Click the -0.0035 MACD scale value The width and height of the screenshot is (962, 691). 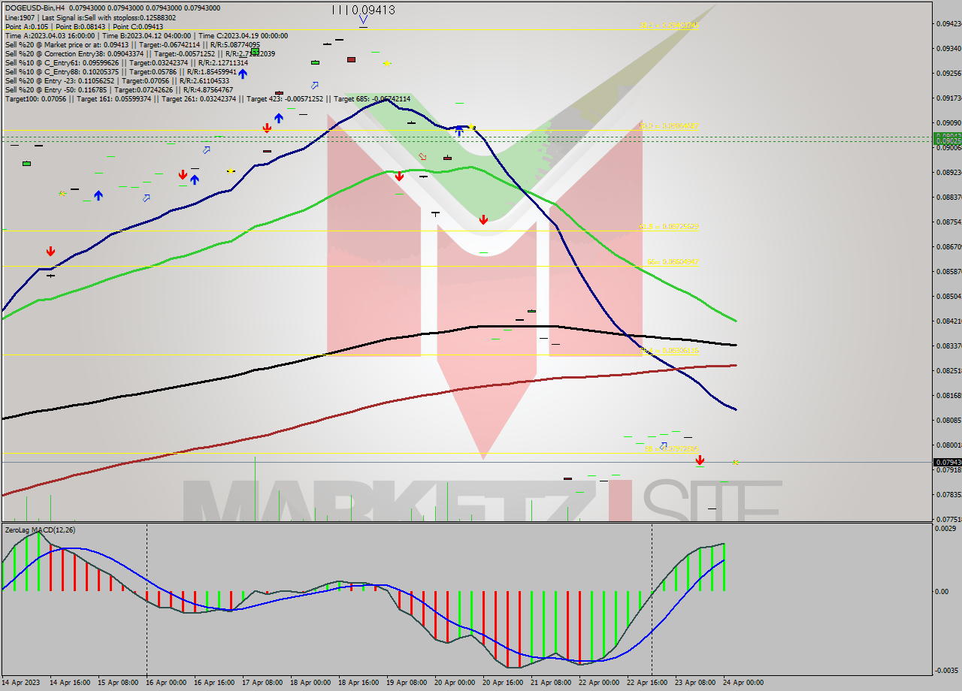(945, 670)
